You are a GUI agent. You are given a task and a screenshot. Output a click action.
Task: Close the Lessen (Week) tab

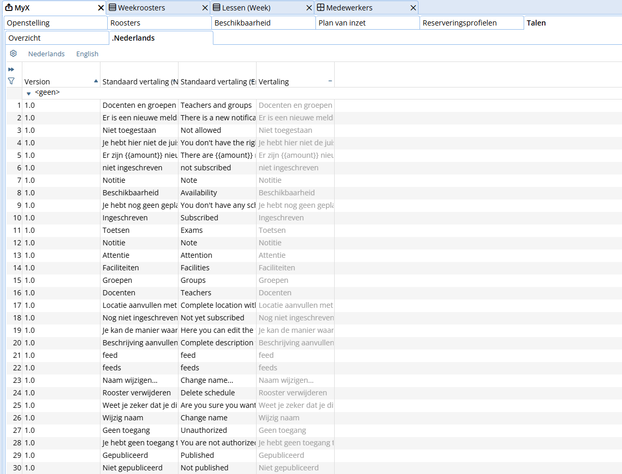point(309,8)
